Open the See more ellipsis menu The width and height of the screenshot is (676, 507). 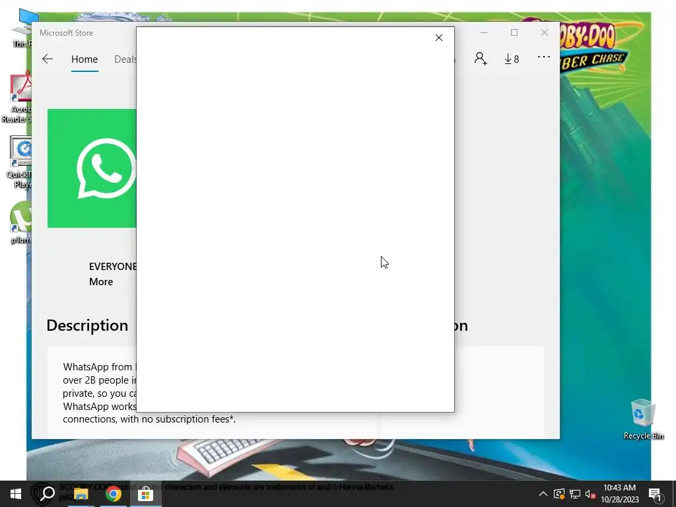click(544, 57)
